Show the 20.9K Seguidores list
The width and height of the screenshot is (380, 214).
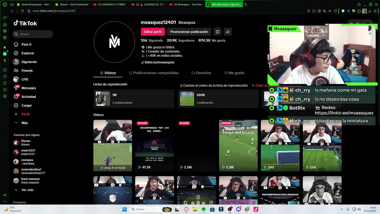coord(180,40)
